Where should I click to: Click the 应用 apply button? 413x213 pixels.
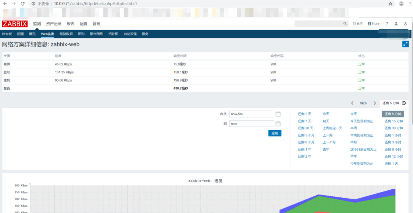click(275, 133)
